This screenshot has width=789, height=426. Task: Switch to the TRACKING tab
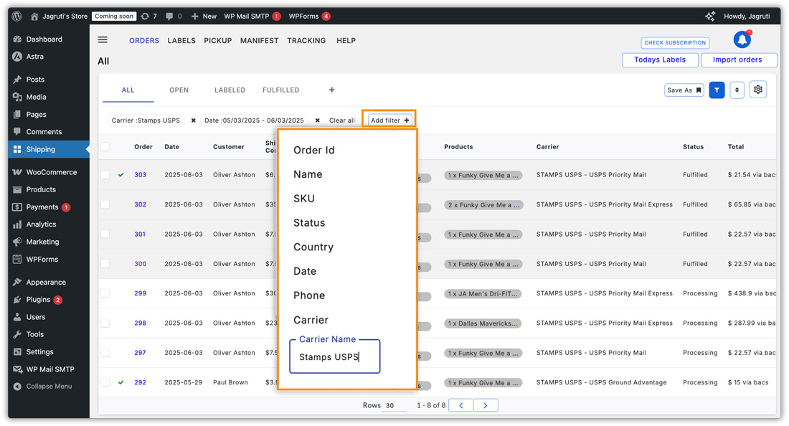pos(306,40)
